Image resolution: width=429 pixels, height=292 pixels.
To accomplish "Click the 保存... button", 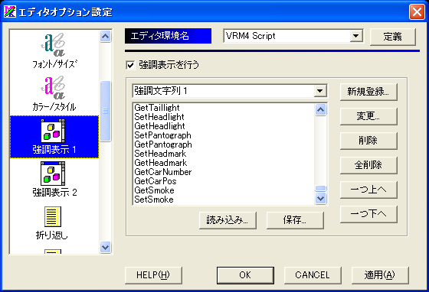I will (x=295, y=220).
